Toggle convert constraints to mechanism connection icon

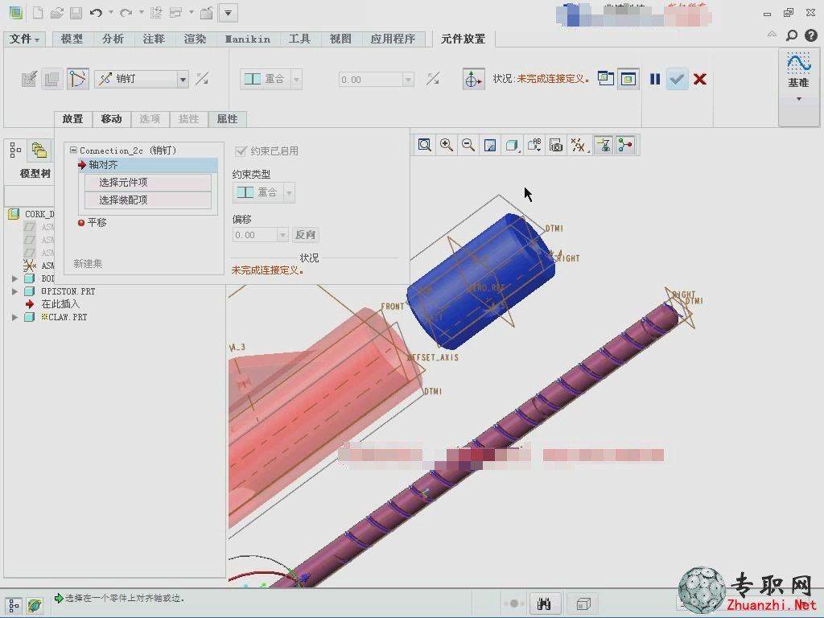77,79
